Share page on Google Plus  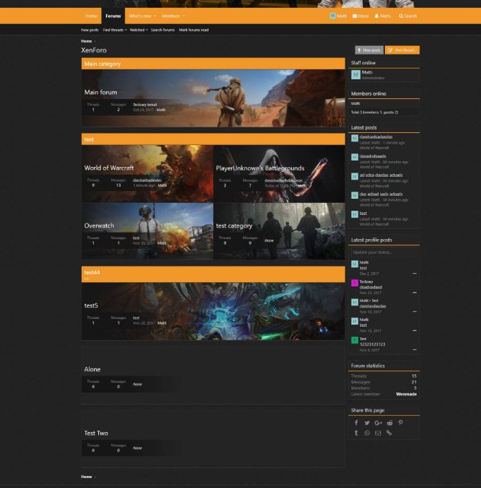click(x=378, y=423)
